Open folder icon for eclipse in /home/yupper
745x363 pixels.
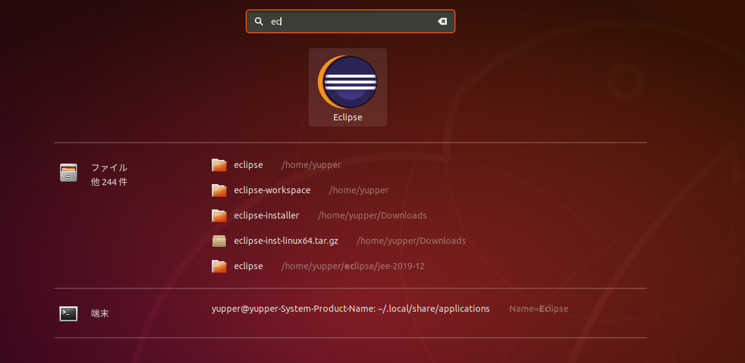[219, 165]
